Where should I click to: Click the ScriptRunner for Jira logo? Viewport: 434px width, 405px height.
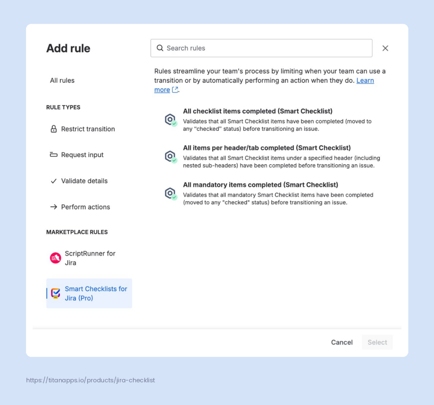point(56,258)
